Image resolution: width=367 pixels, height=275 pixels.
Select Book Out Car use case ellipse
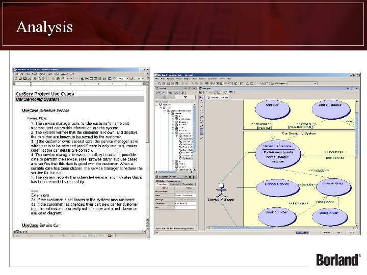point(277,216)
